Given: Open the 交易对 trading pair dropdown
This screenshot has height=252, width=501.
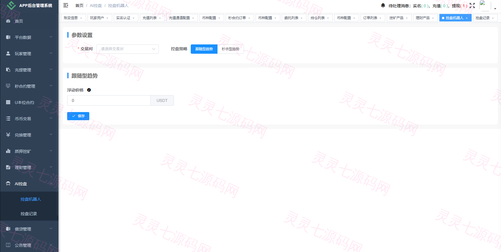Looking at the screenshot, I should [x=128, y=49].
